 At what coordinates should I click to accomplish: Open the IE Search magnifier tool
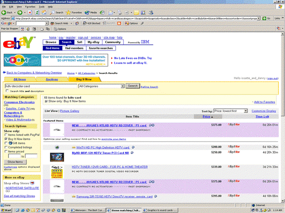(x=57, y=12)
